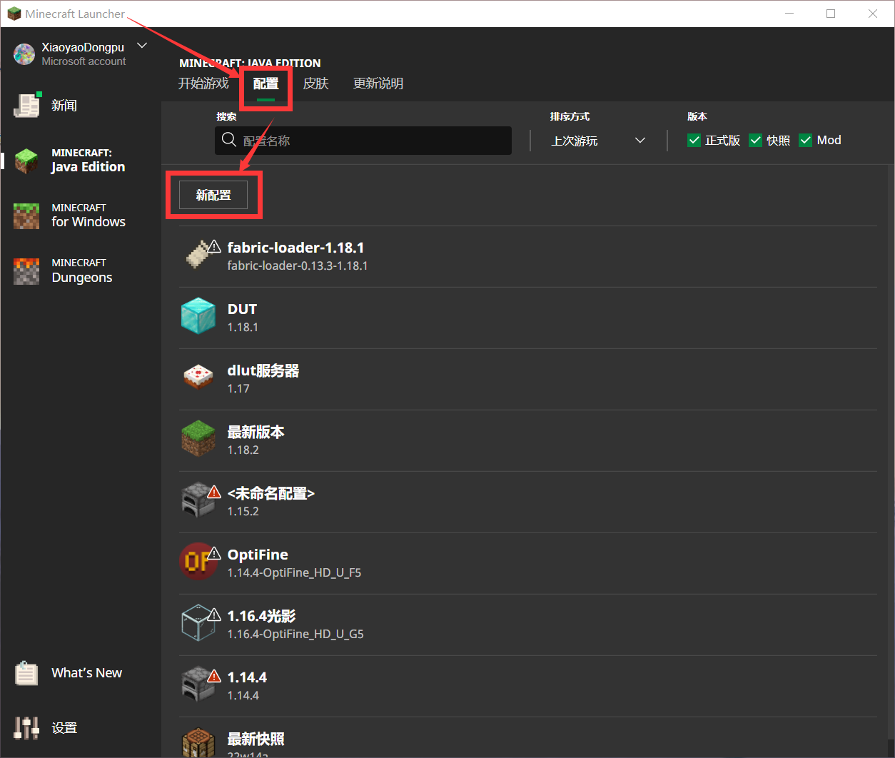The image size is (895, 758).
Task: Click the cake icon for dlut服务器 profile
Action: [198, 378]
